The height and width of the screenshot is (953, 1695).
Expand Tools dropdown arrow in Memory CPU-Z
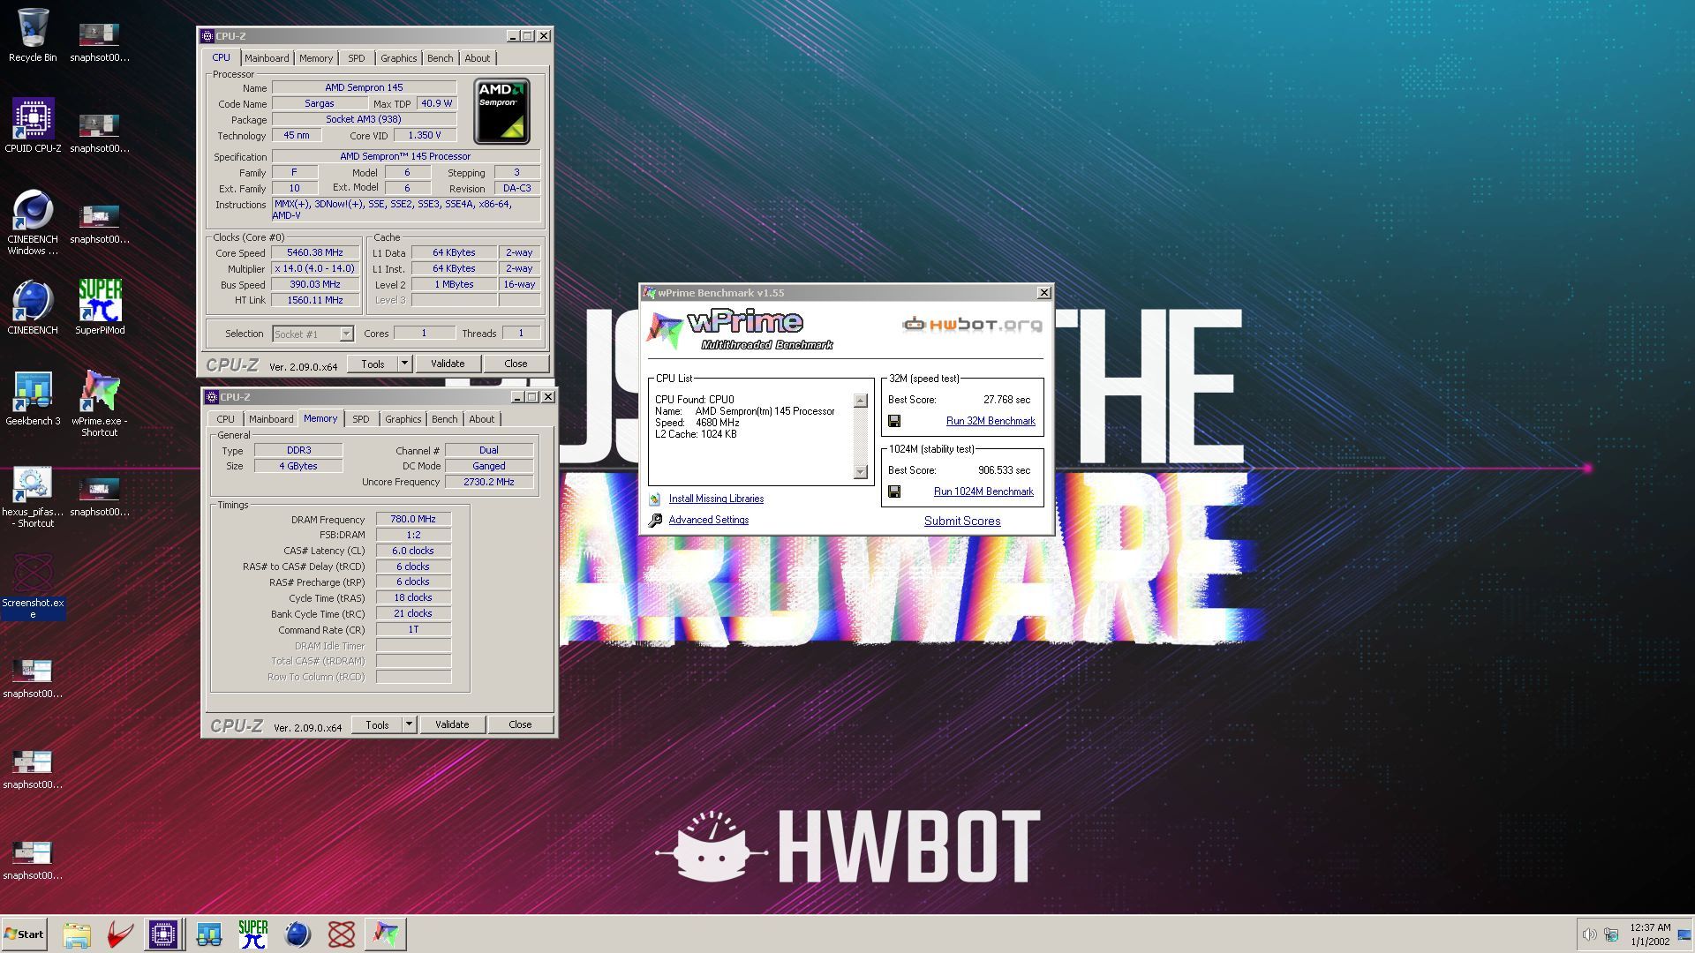click(x=409, y=724)
